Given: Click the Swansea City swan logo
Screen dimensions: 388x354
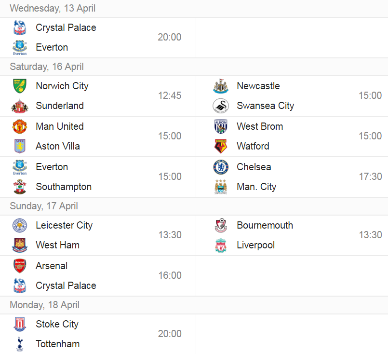Looking at the screenshot, I should [x=221, y=106].
